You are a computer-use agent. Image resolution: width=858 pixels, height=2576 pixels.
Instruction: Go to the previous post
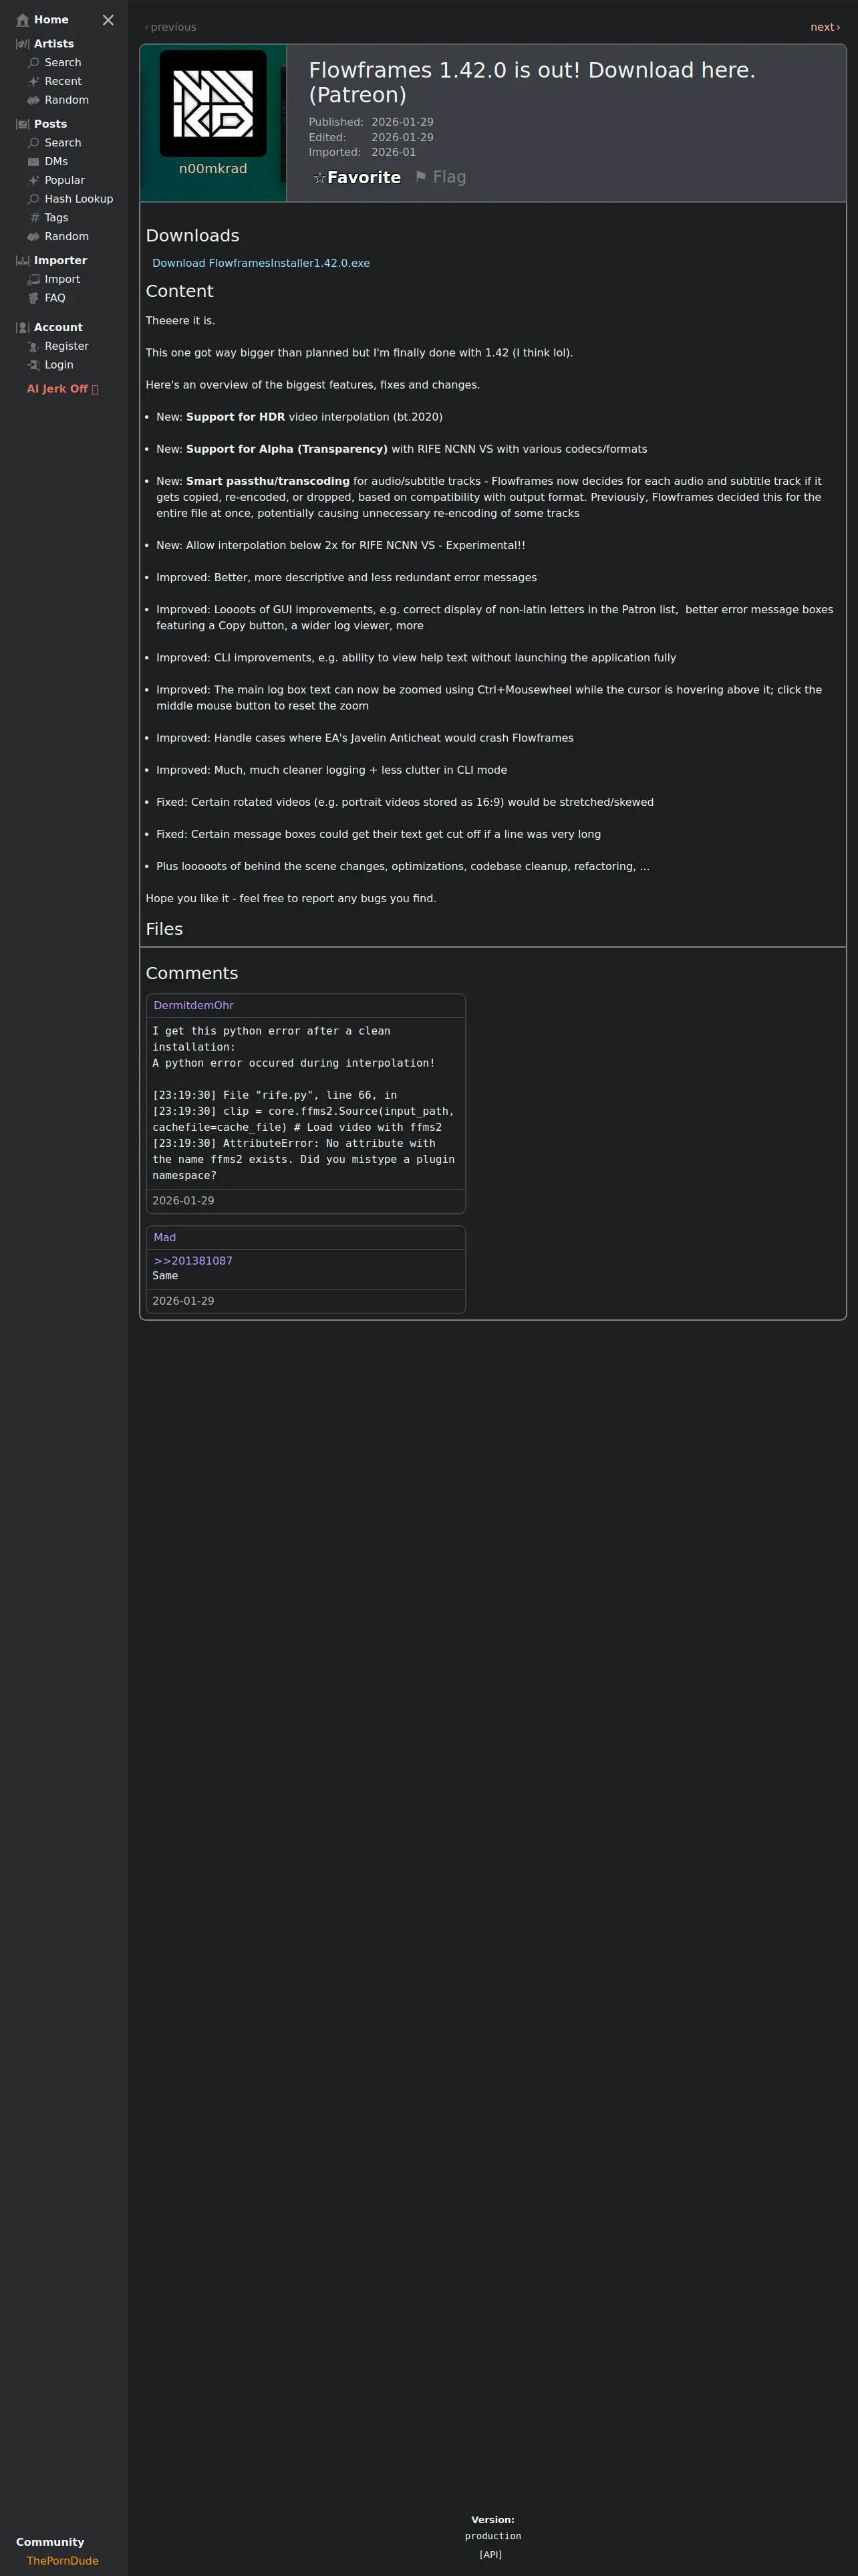click(171, 27)
